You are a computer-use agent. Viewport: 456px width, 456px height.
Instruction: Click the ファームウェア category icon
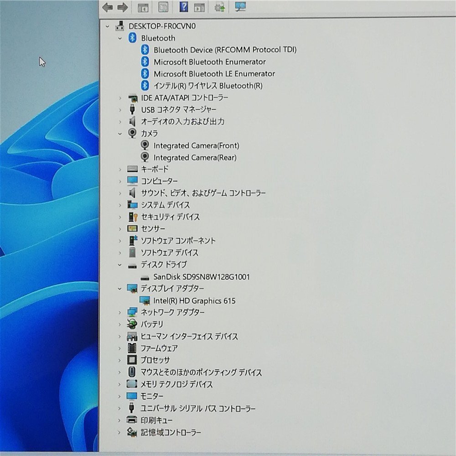[132, 348]
